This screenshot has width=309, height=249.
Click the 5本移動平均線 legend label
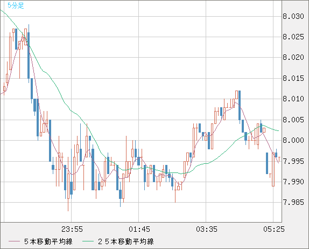click(48, 241)
